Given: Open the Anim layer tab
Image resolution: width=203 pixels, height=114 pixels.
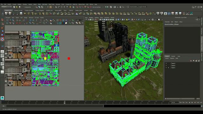Looking at the screenshot, I should [x=179, y=56].
